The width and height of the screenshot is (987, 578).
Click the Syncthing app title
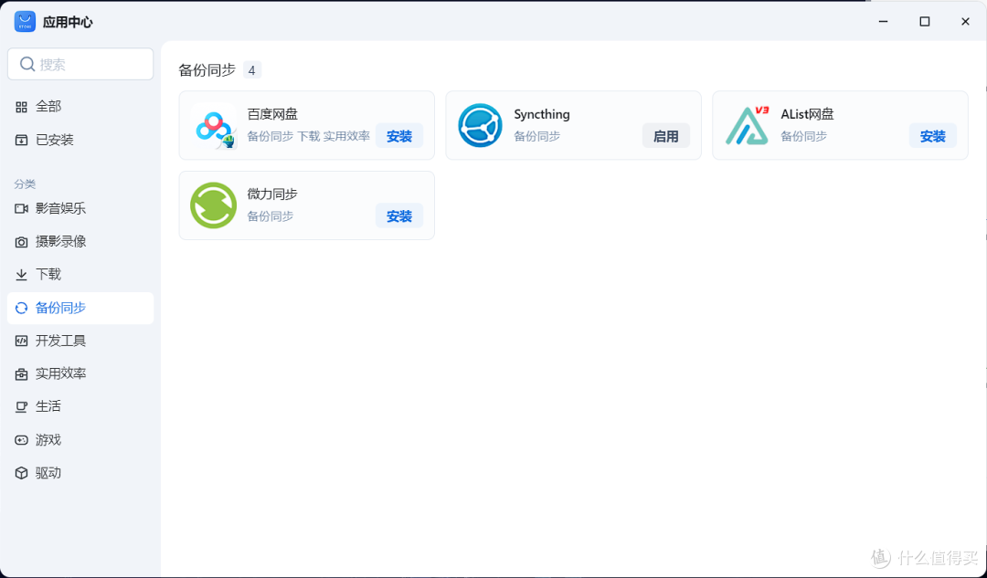coord(542,114)
